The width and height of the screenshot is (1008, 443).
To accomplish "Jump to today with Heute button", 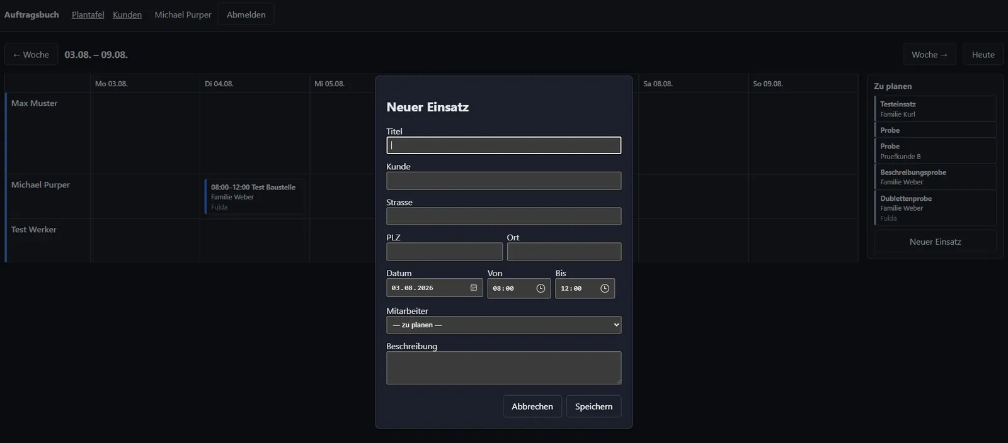I will point(983,55).
